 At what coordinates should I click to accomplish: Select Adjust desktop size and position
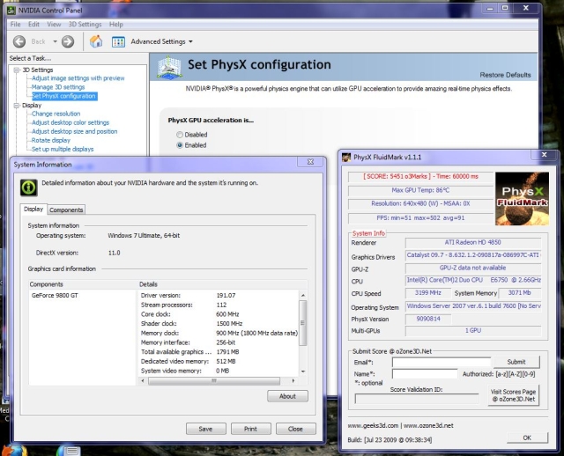[x=74, y=131]
